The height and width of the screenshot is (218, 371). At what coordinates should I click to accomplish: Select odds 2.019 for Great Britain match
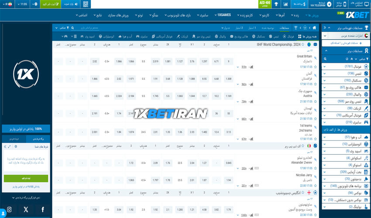click(155, 61)
